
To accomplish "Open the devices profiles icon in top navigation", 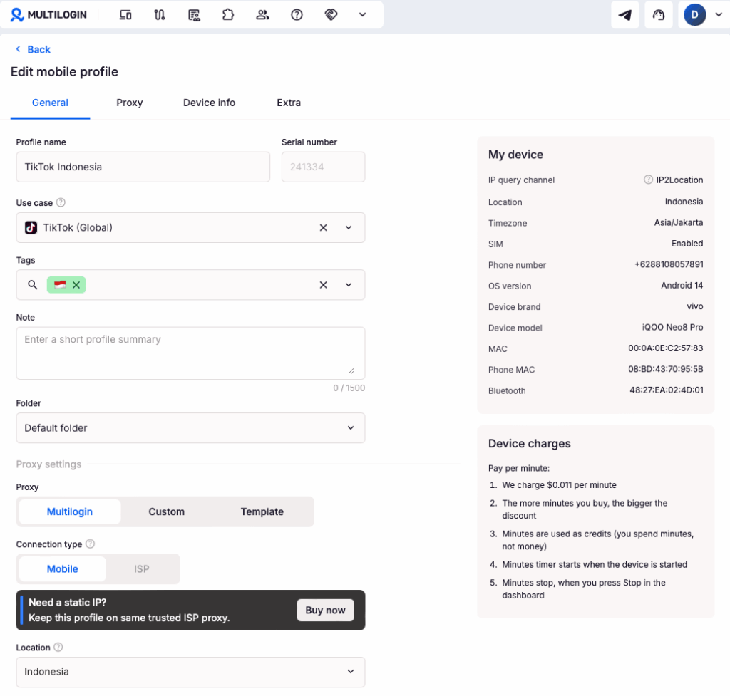I will 125,15.
